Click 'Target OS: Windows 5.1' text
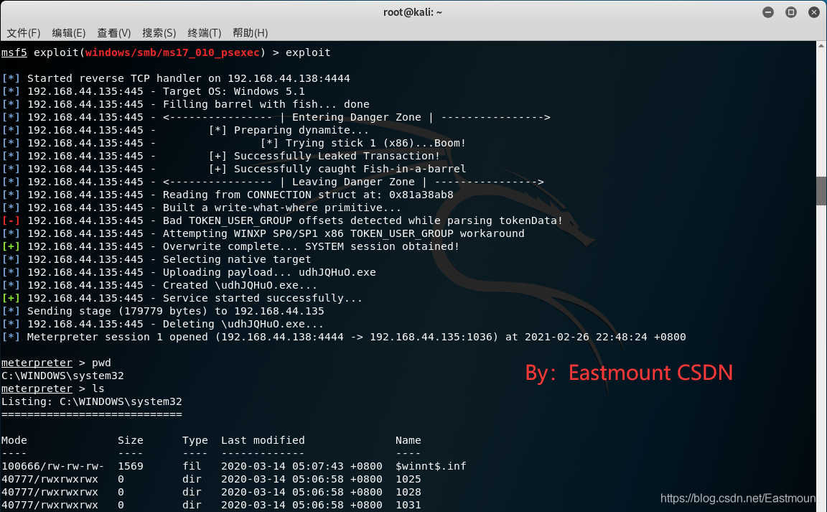The width and height of the screenshot is (827, 512). point(233,91)
